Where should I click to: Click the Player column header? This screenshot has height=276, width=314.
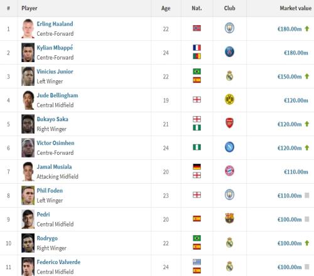pos(30,8)
